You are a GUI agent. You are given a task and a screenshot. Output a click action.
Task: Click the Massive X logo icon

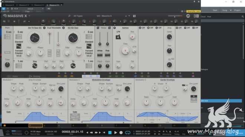5,16
